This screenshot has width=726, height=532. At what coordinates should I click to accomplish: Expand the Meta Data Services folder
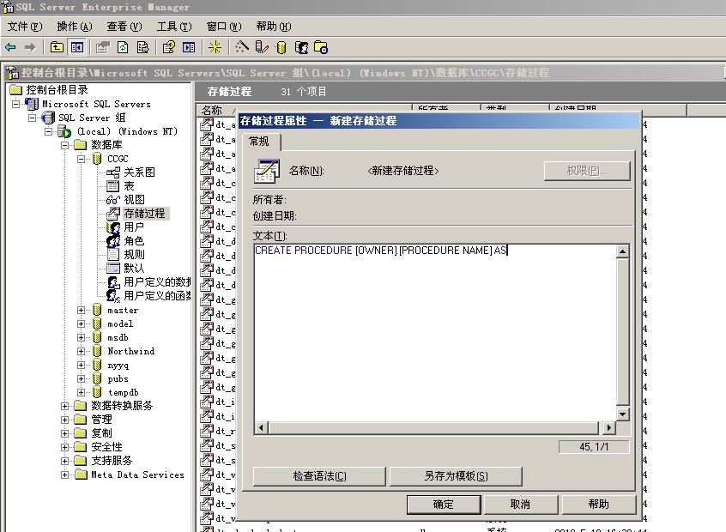(x=64, y=475)
